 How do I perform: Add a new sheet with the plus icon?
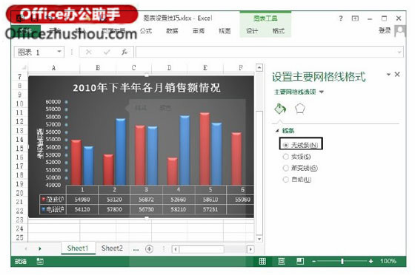click(x=149, y=249)
